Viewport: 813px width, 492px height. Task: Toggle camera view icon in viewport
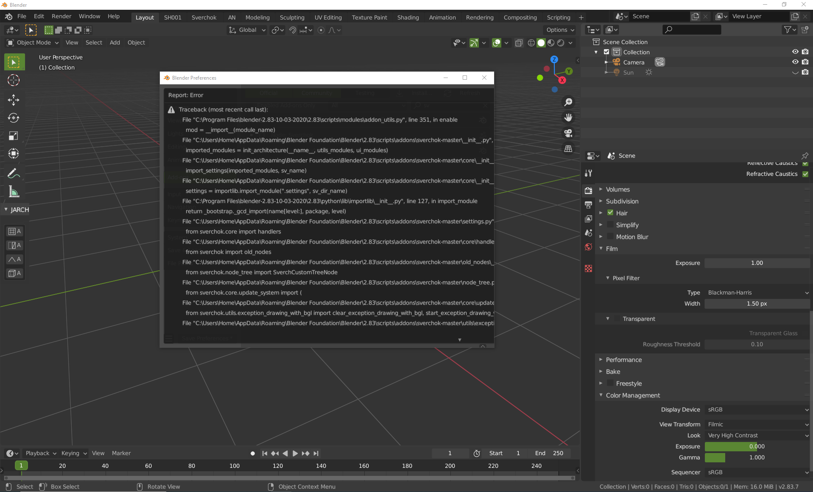pyautogui.click(x=568, y=133)
